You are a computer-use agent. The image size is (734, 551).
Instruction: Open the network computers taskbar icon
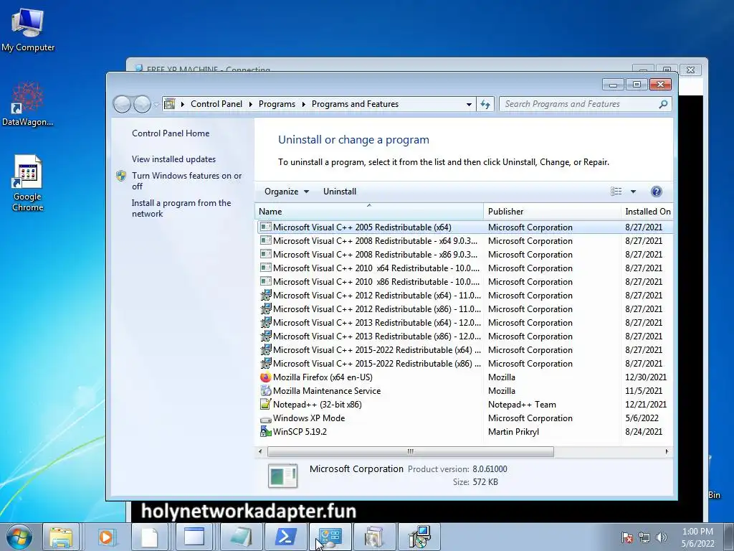(419, 537)
